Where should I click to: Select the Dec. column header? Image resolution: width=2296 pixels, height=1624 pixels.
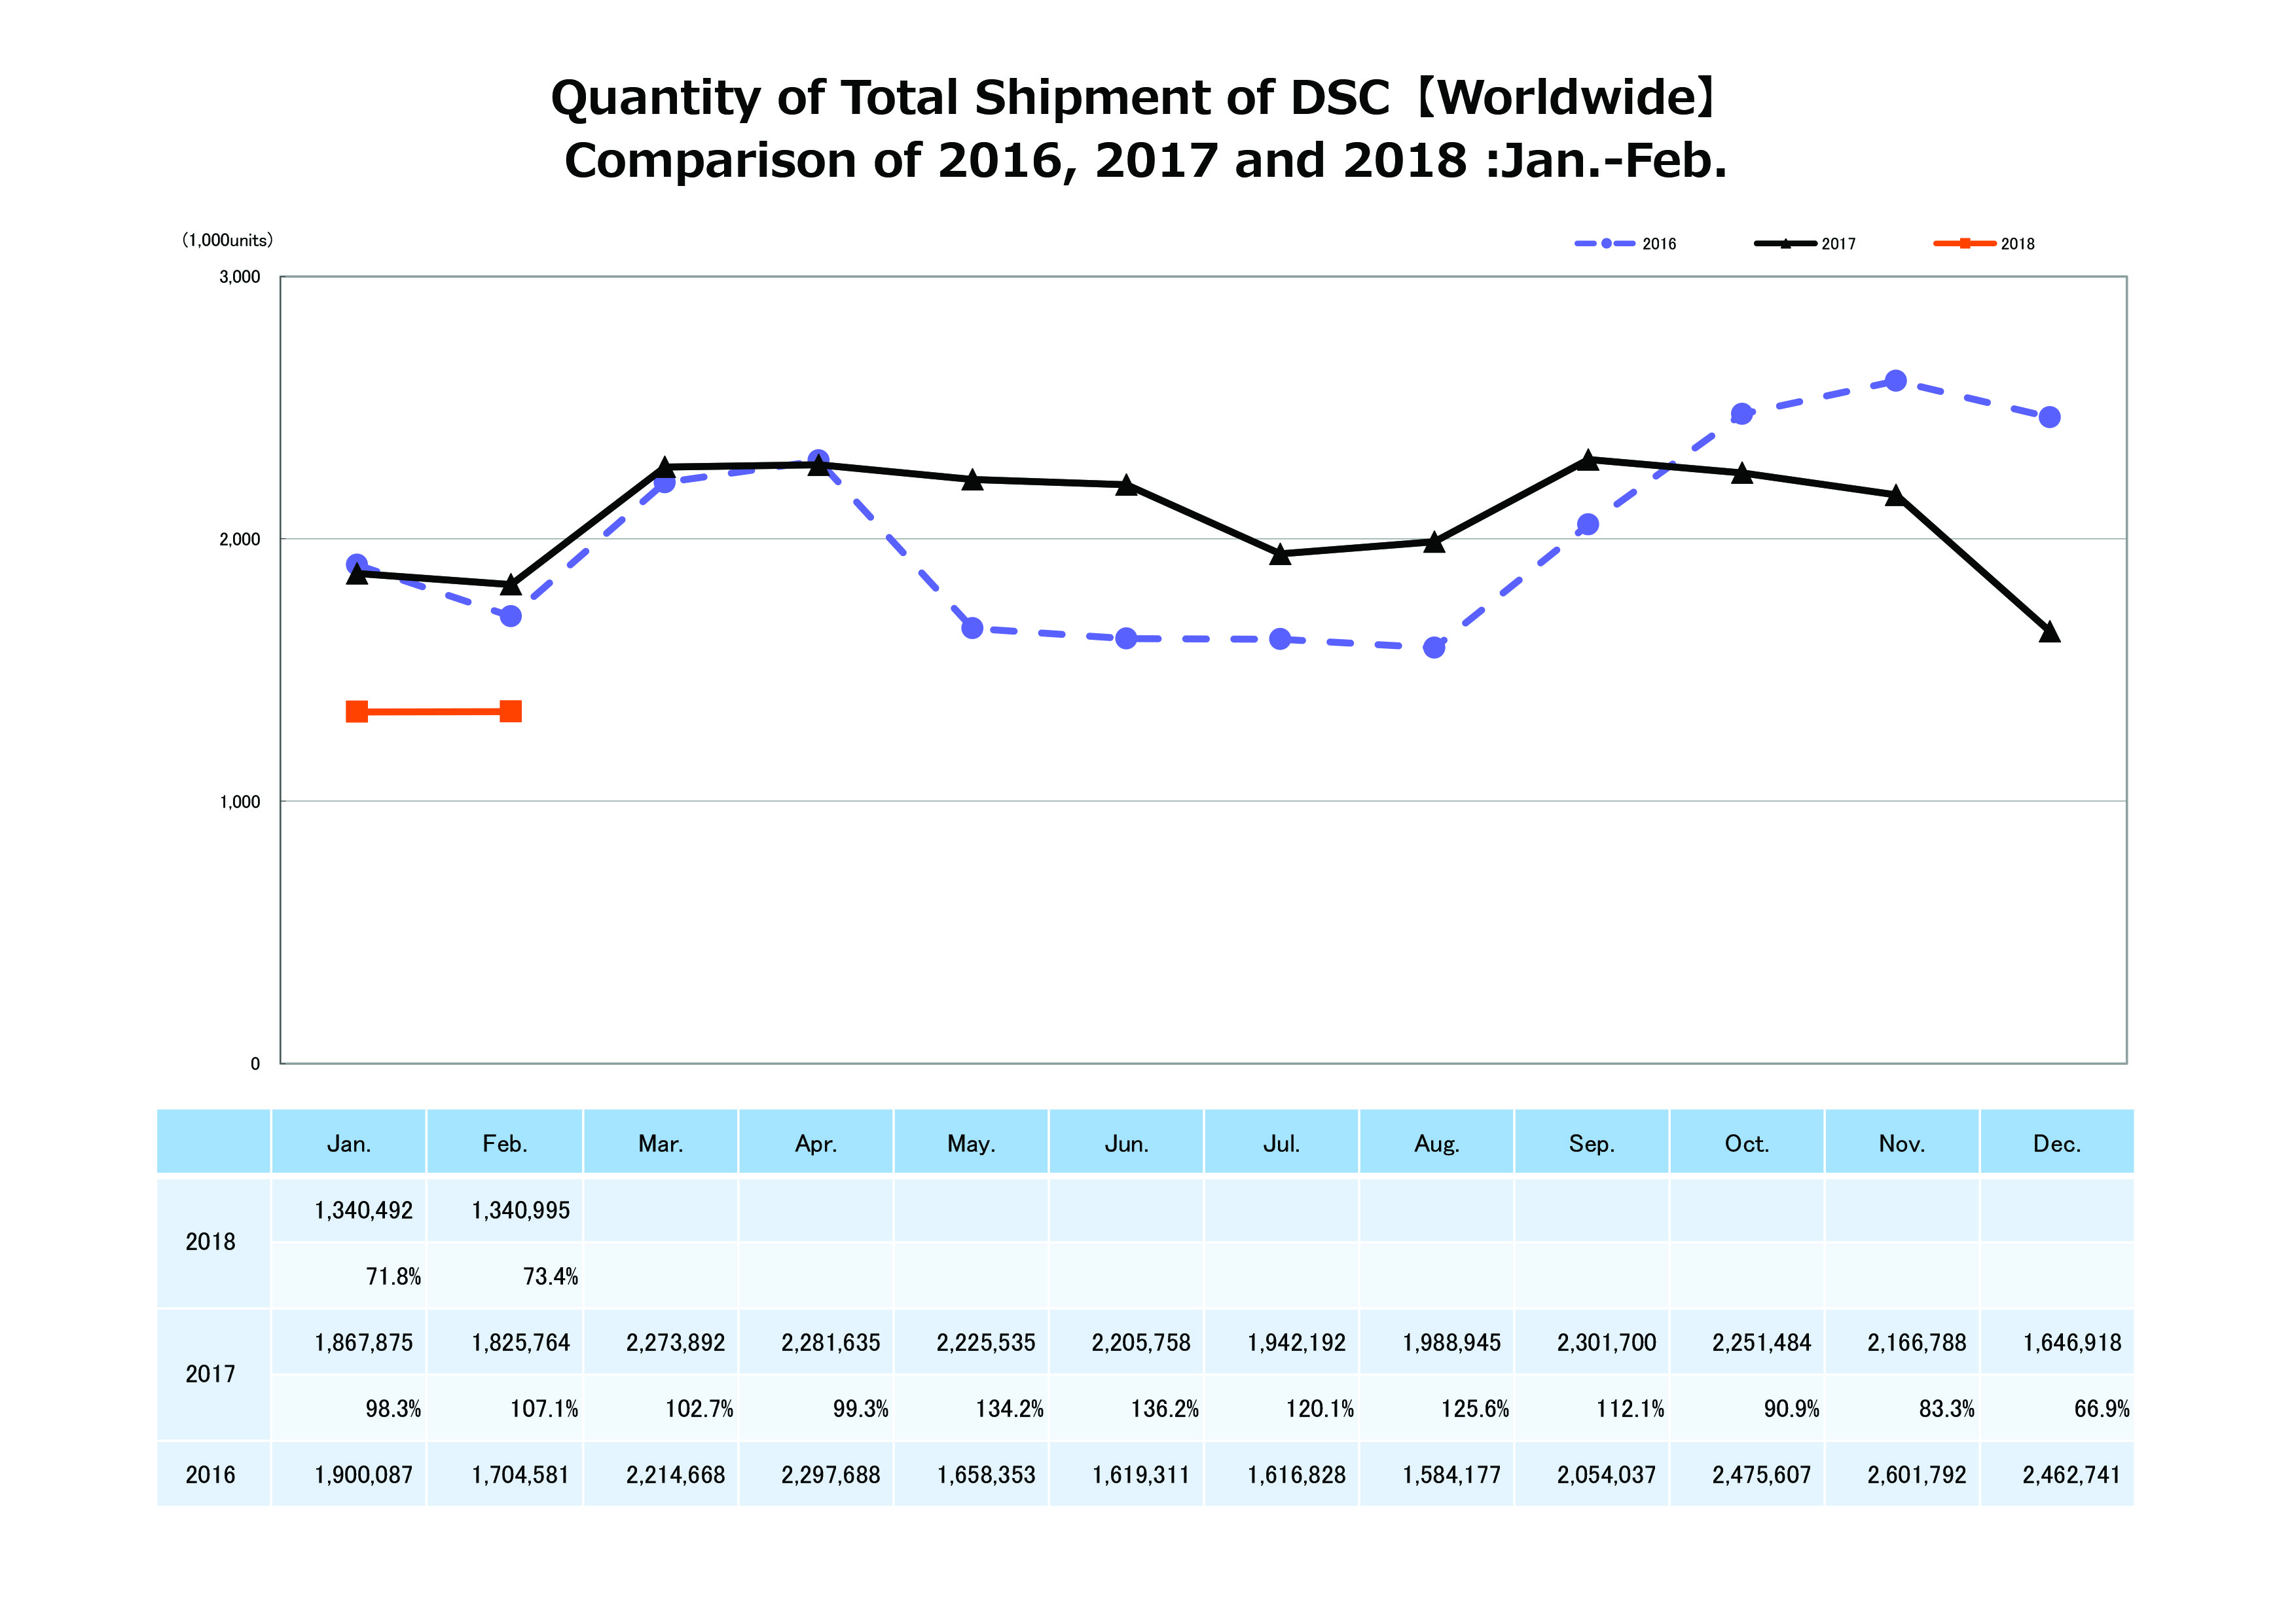[x=2057, y=1143]
